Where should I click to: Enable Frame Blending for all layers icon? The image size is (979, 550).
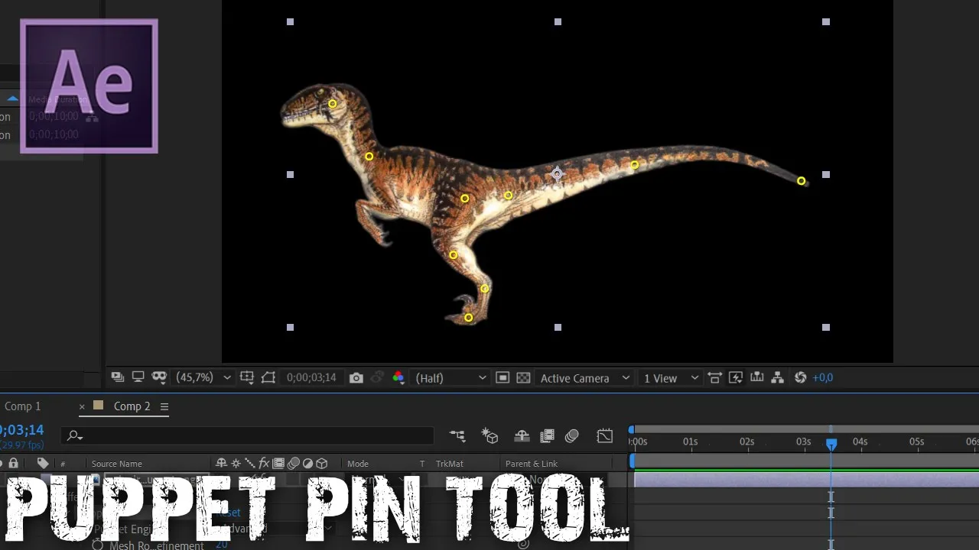547,436
